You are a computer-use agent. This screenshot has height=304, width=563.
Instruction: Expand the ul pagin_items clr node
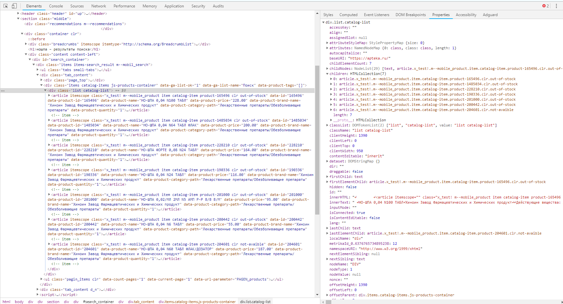[x=42, y=279]
